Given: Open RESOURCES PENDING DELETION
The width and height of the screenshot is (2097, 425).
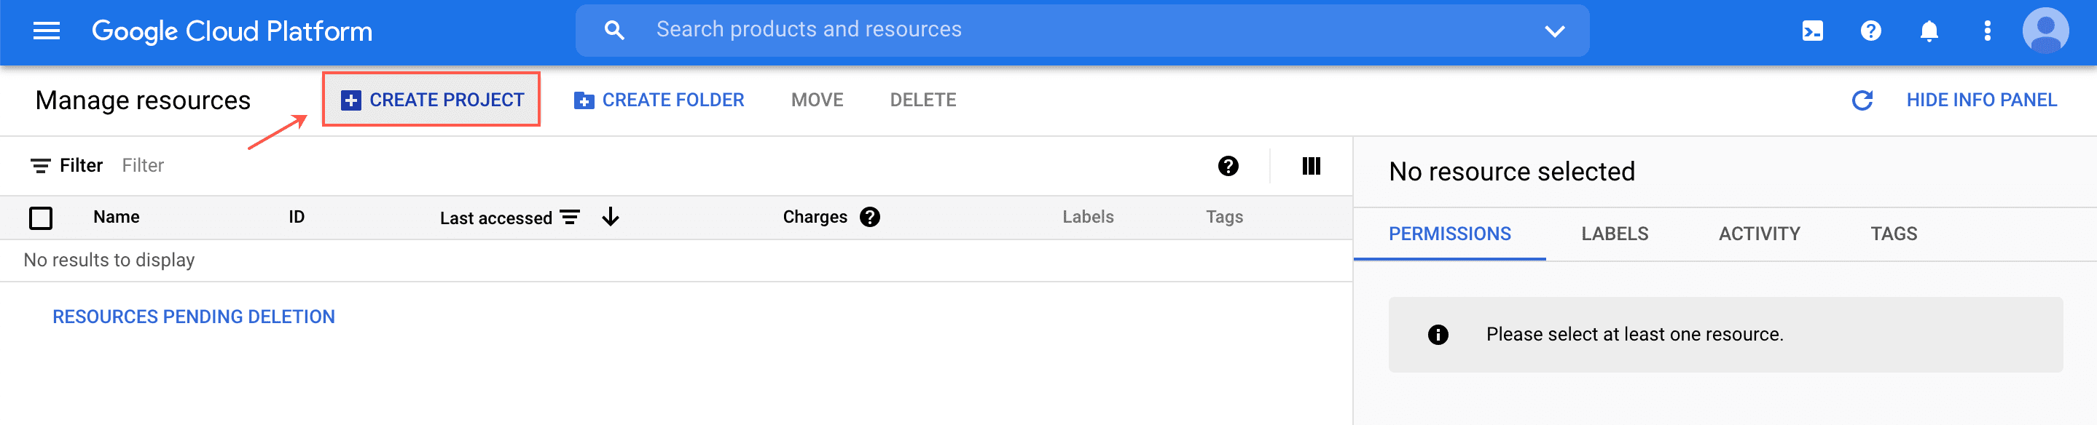Looking at the screenshot, I should (194, 316).
